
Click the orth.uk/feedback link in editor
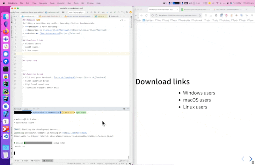click(65, 77)
